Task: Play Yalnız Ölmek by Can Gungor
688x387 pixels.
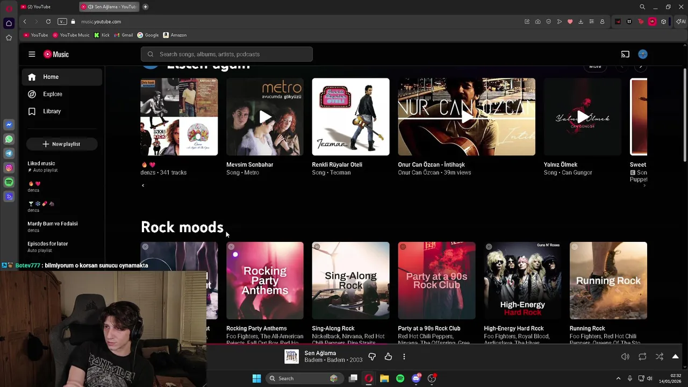Action: 583,117
